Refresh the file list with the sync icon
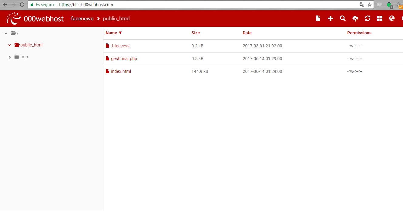Viewport: 403px width, 211px height. click(x=368, y=19)
